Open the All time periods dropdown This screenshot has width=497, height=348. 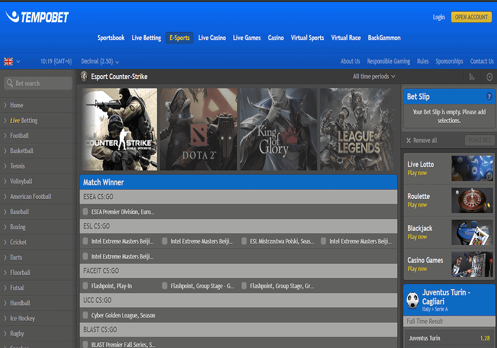374,77
